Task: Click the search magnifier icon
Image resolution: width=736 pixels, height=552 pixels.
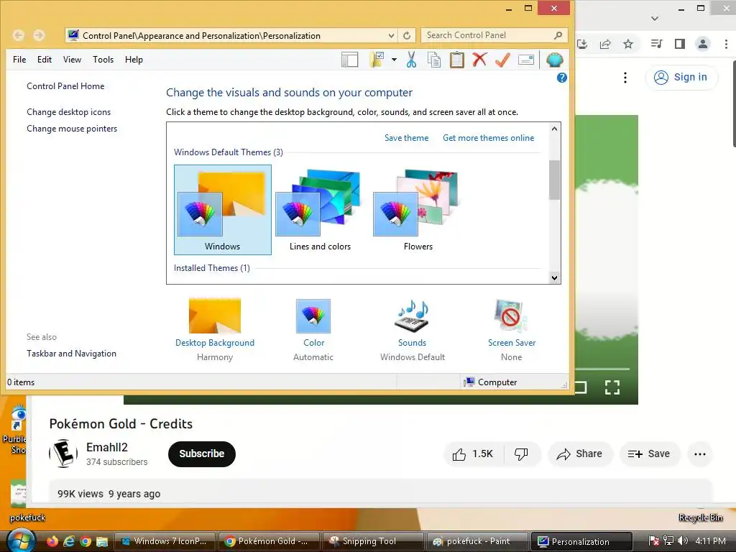Action: point(558,35)
